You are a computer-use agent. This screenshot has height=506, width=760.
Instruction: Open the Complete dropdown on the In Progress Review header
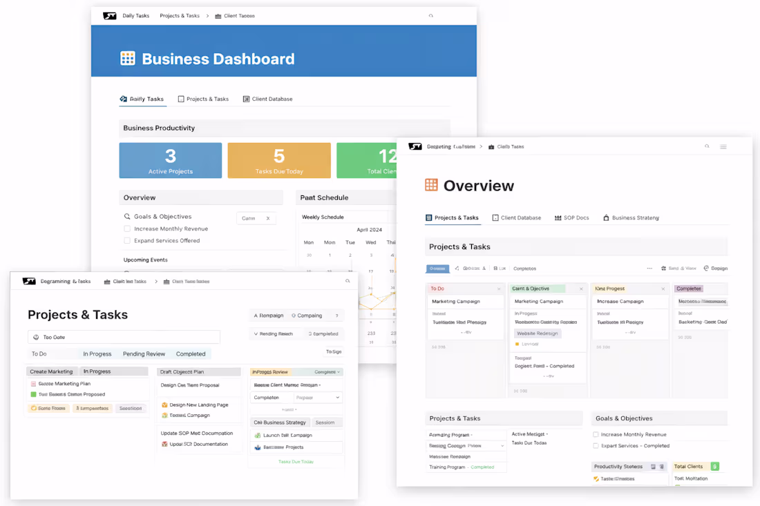[339, 372]
